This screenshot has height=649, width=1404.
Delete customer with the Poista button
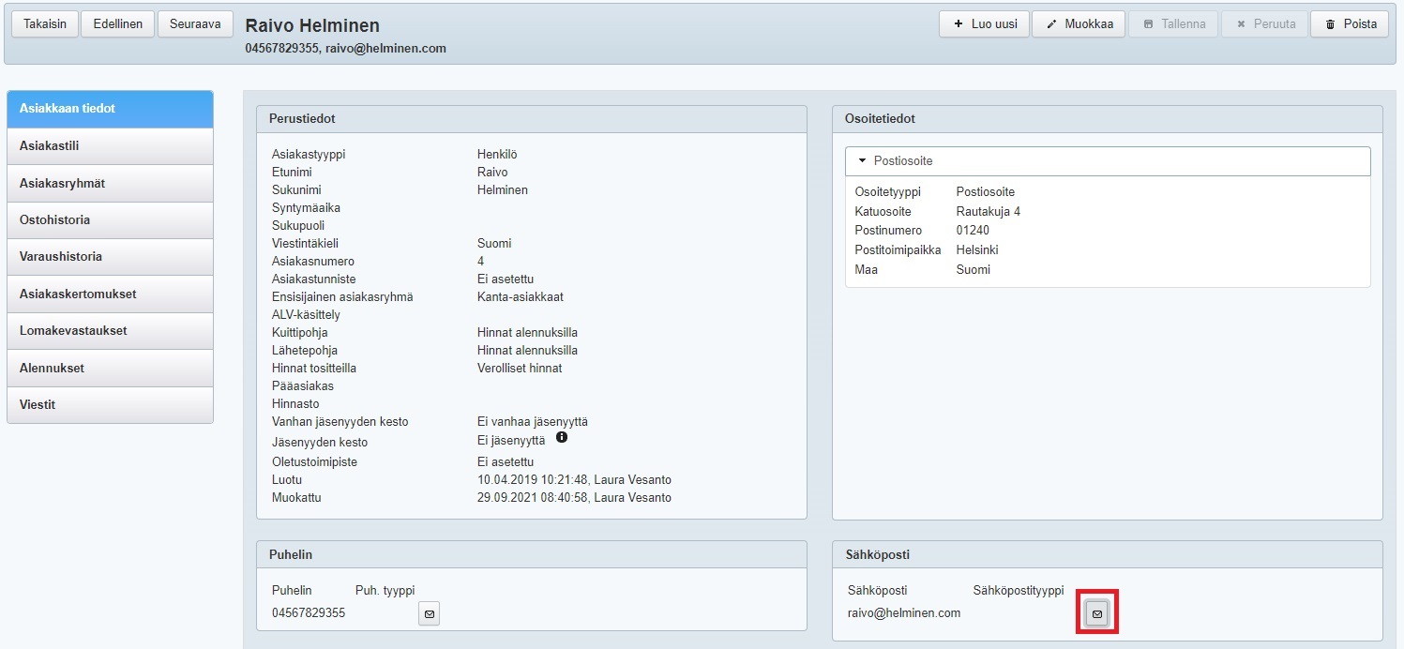click(x=1350, y=24)
